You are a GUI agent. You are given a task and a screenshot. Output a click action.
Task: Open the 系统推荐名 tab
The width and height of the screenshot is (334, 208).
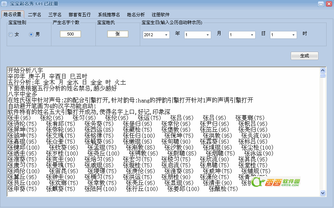tap(109, 15)
